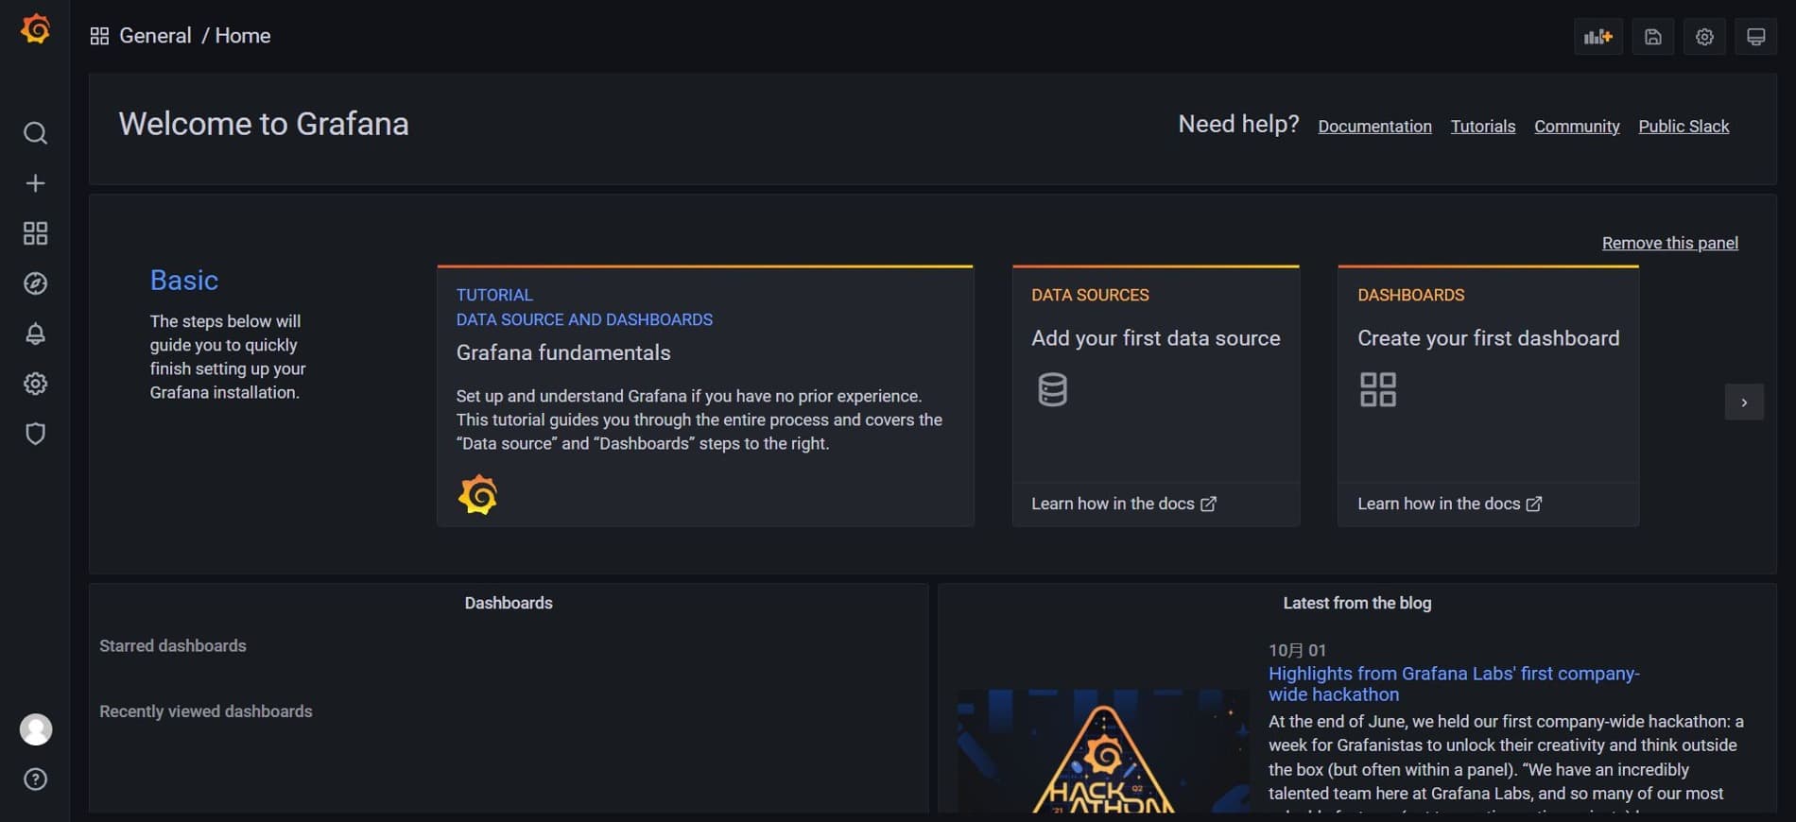The width and height of the screenshot is (1796, 822).
Task: Open the Alerting bell icon
Action: click(x=35, y=334)
